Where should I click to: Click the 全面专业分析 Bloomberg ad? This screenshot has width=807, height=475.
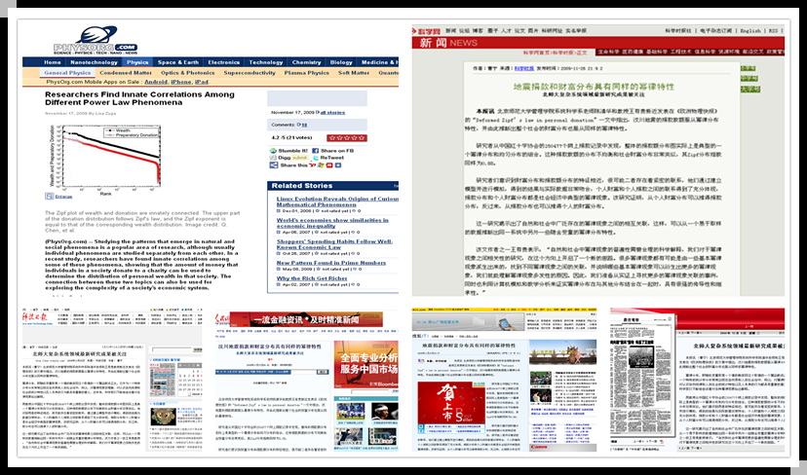click(365, 363)
